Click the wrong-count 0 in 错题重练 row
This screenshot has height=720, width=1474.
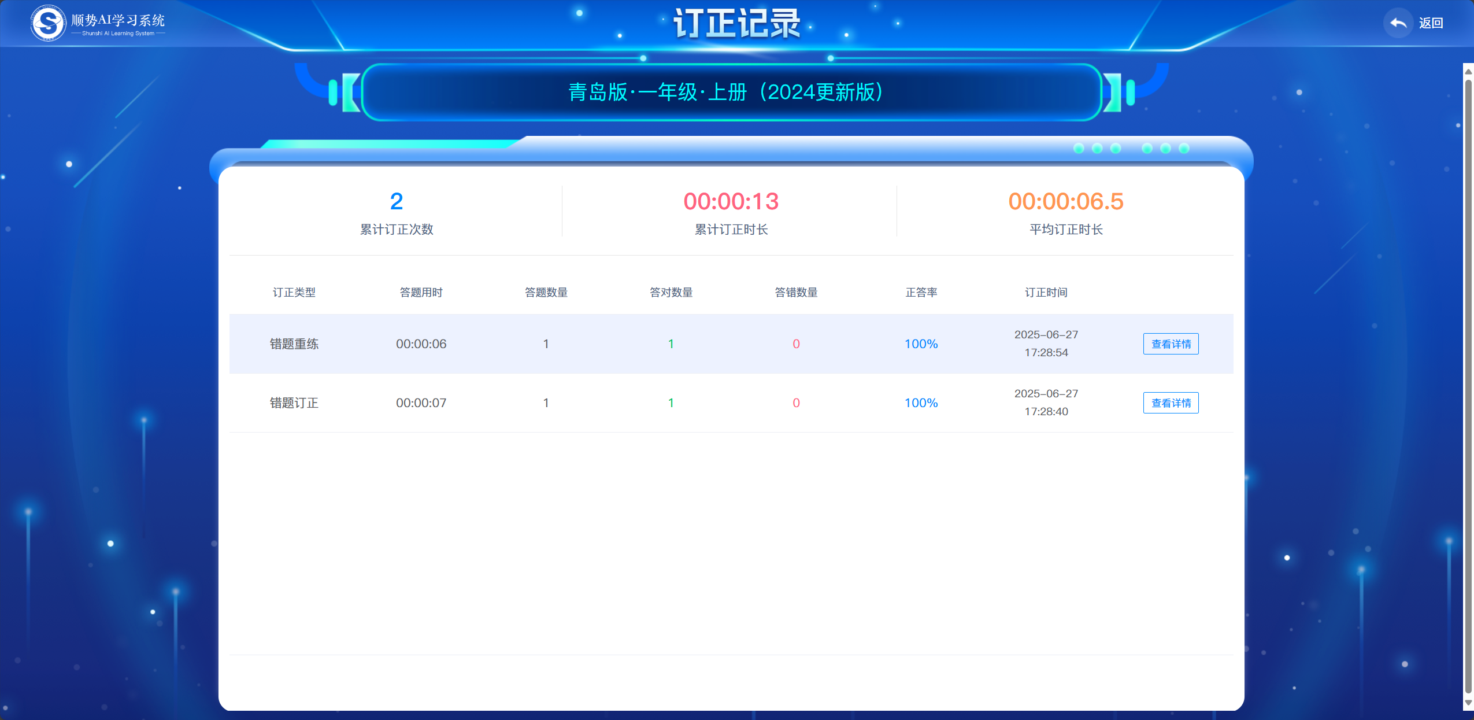(x=796, y=344)
